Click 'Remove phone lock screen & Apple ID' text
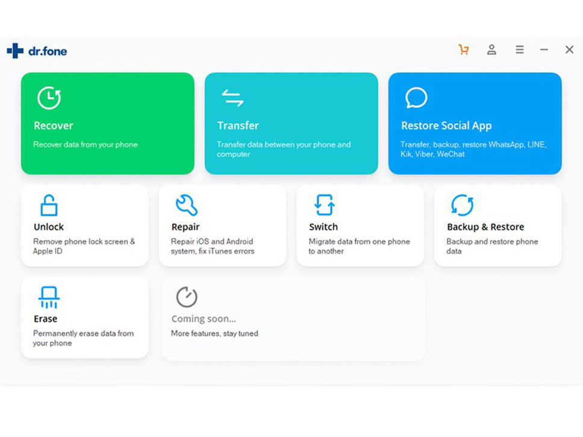583x437 pixels. pos(84,246)
